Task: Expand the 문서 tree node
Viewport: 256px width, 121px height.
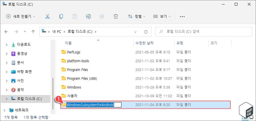Action: (x=7, y=62)
